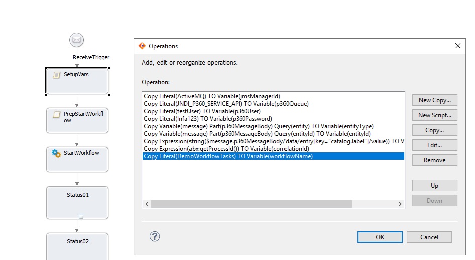
Task: Select the StartWorkflow node label
Action: [x=81, y=153]
